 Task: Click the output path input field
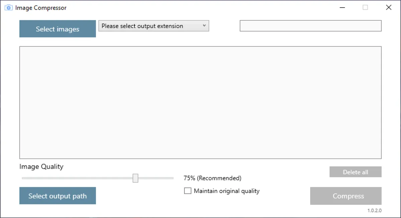point(310,26)
